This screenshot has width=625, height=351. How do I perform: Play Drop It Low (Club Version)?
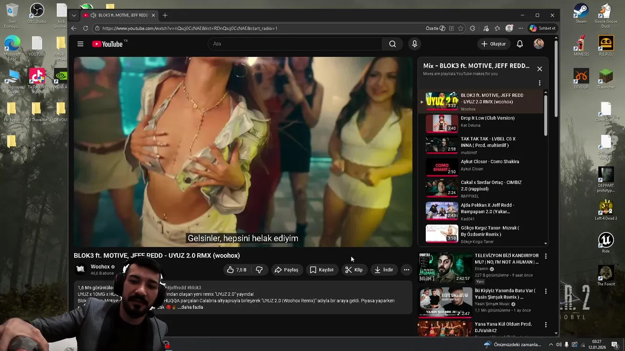tap(481, 123)
